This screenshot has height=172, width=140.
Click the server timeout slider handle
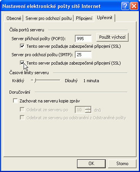coord(35,81)
